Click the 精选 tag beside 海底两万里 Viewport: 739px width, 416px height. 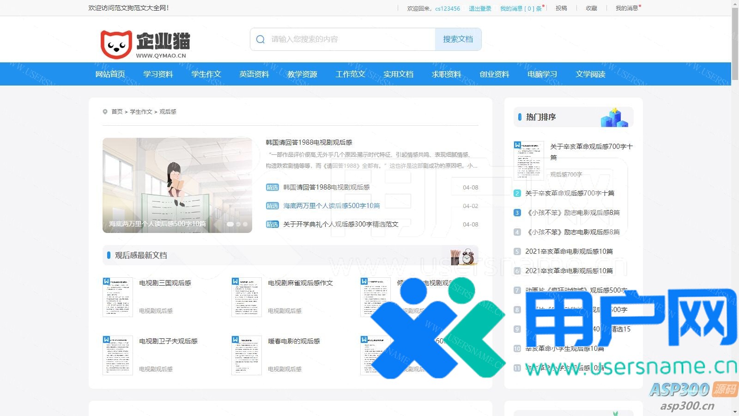point(273,206)
